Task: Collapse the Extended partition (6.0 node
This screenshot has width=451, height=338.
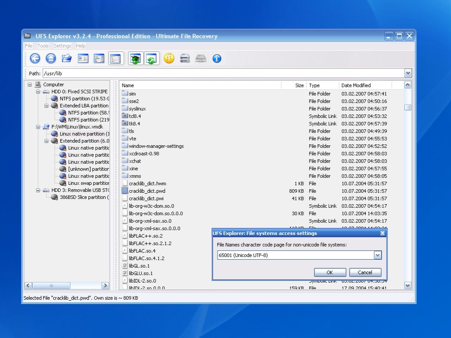Action: pos(46,141)
